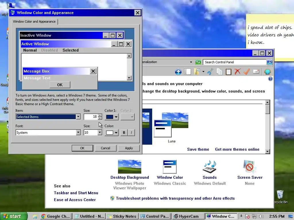The width and height of the screenshot is (294, 220).
Task: Open the Window Color icon
Action: tap(170, 167)
